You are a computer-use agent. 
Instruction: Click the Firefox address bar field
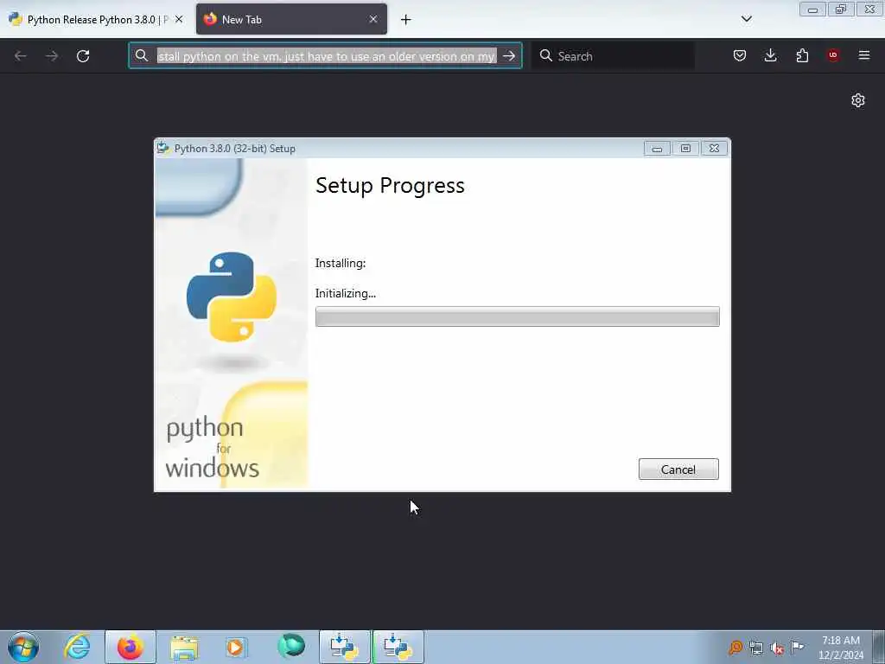(x=325, y=56)
